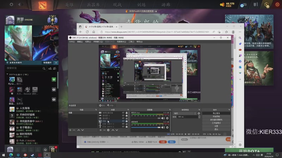Go back in the Edge browser
The image size is (282, 158).
click(81, 32)
